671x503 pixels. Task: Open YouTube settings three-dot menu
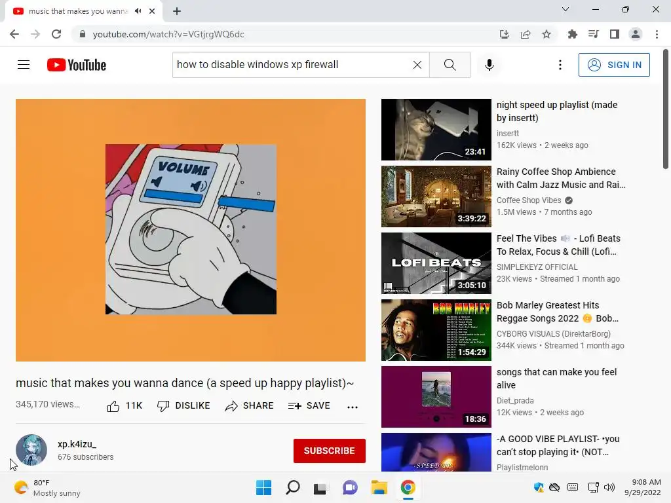[x=560, y=65]
